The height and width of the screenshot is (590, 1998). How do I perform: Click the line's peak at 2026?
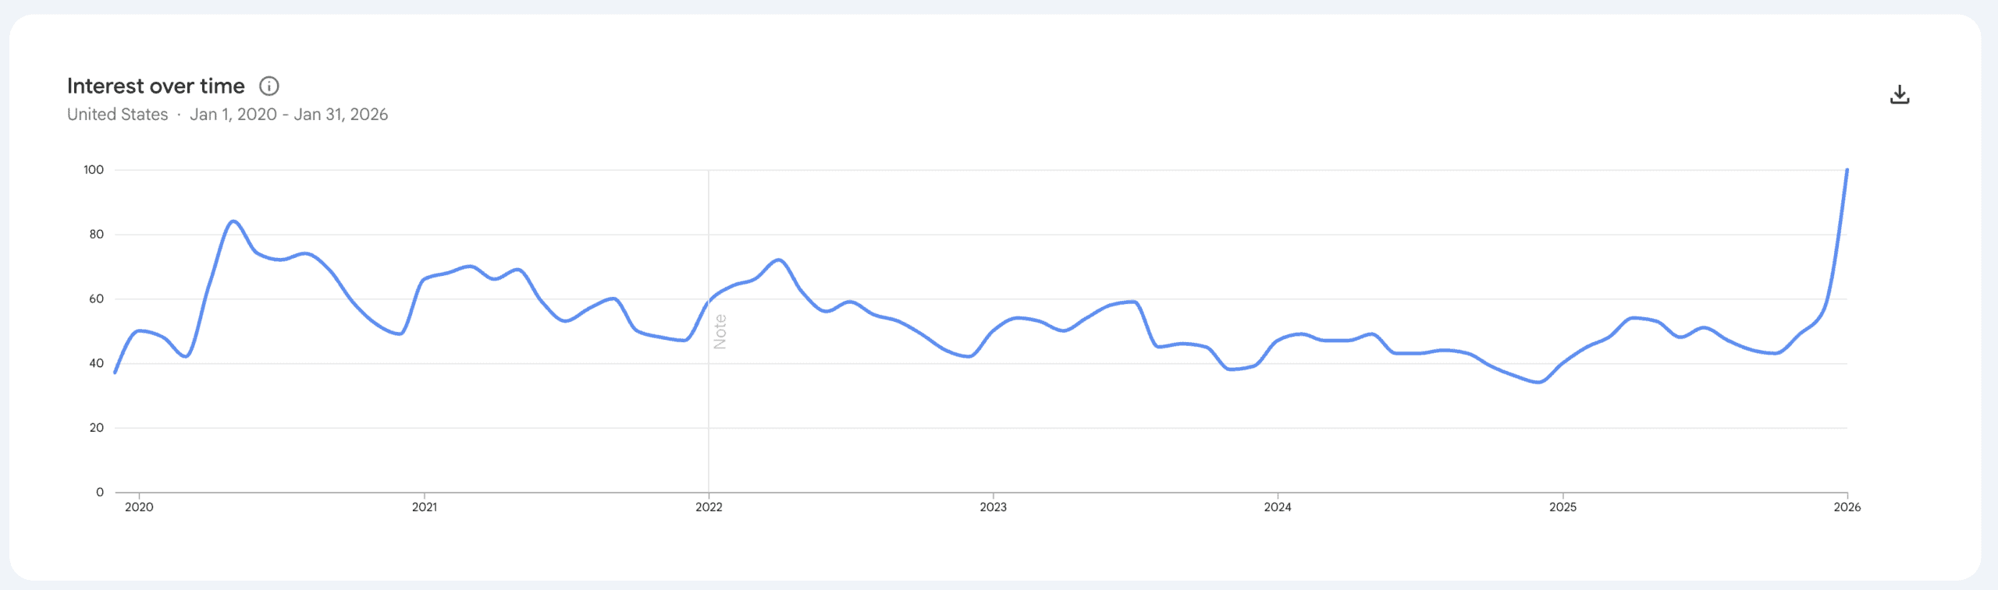1847,170
